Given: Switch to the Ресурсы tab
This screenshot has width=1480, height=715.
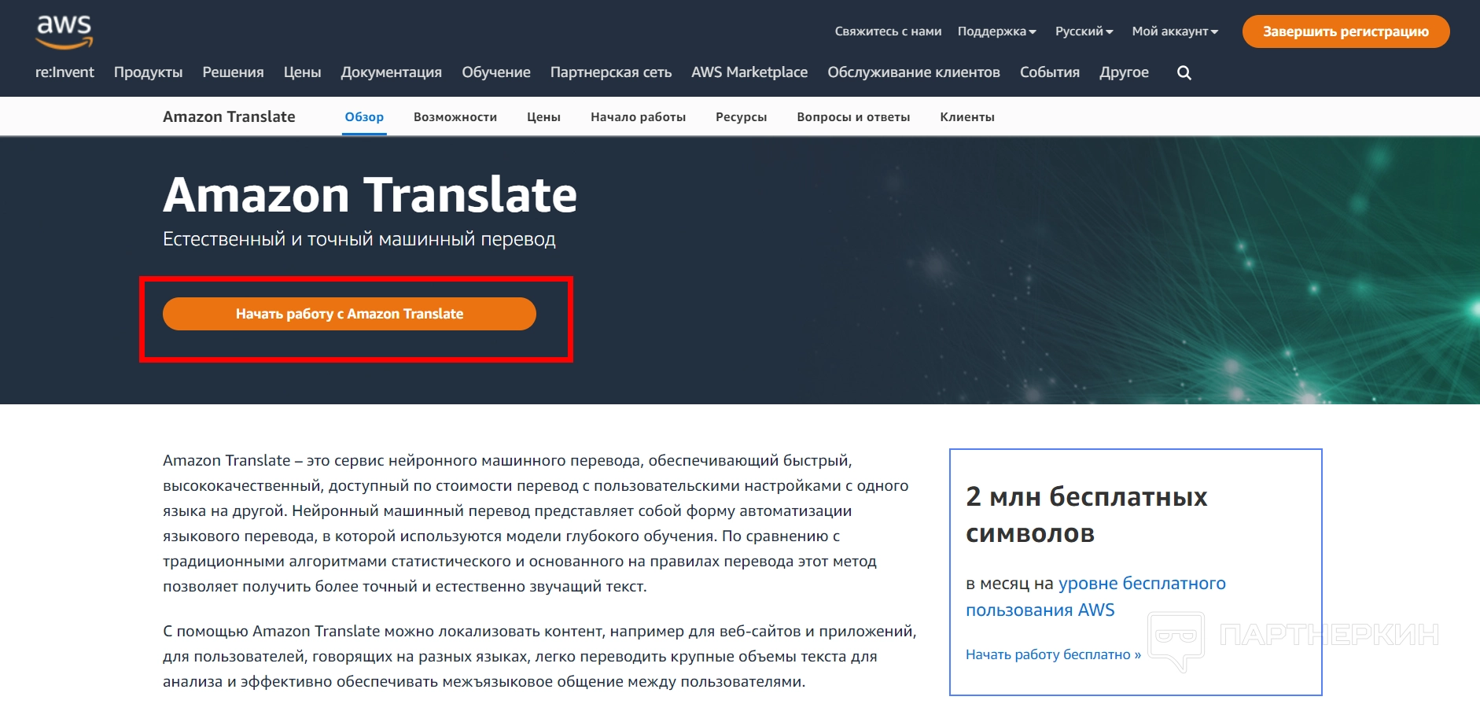Looking at the screenshot, I should pos(741,116).
